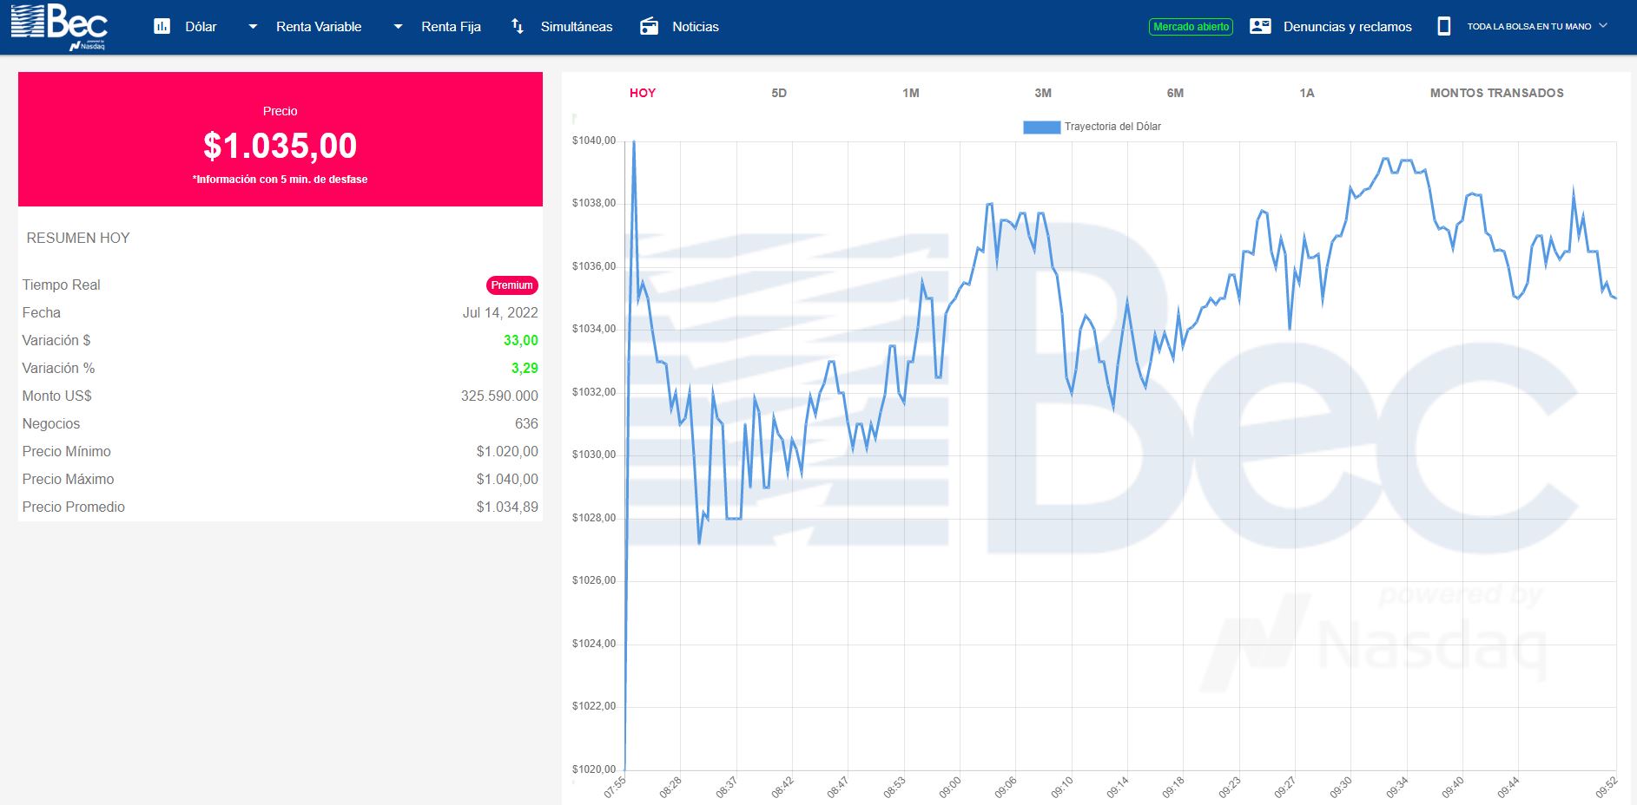Click the Precio Mínimo value $1.020,00
The image size is (1637, 805).
[507, 451]
